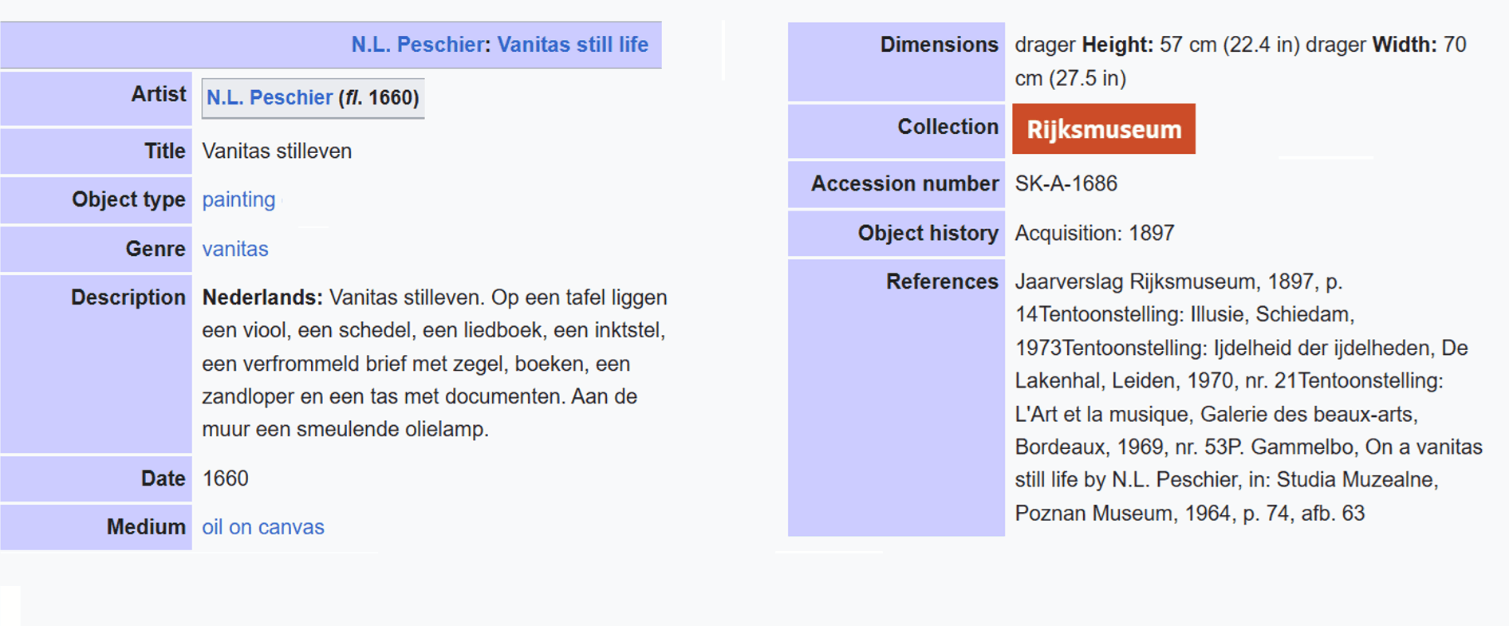Click N.L. Peschier link in Artist row

tap(269, 97)
